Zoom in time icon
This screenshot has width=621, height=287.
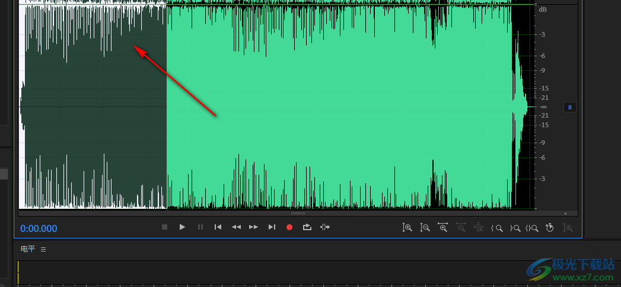pyautogui.click(x=443, y=227)
